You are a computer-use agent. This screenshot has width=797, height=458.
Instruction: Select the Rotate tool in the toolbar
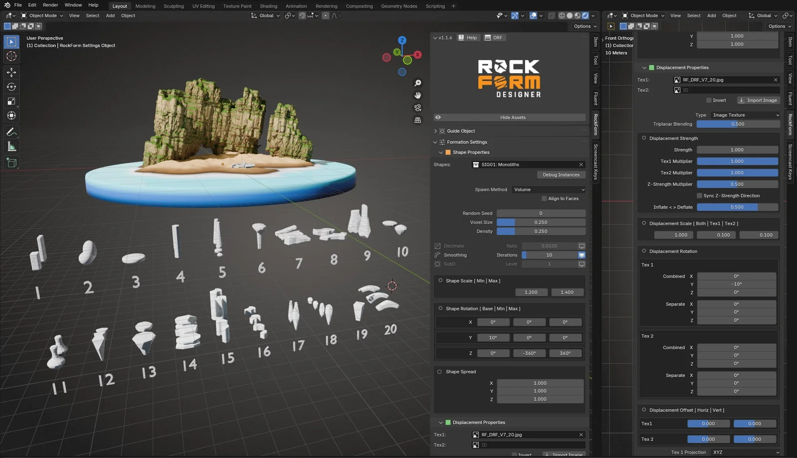point(11,87)
